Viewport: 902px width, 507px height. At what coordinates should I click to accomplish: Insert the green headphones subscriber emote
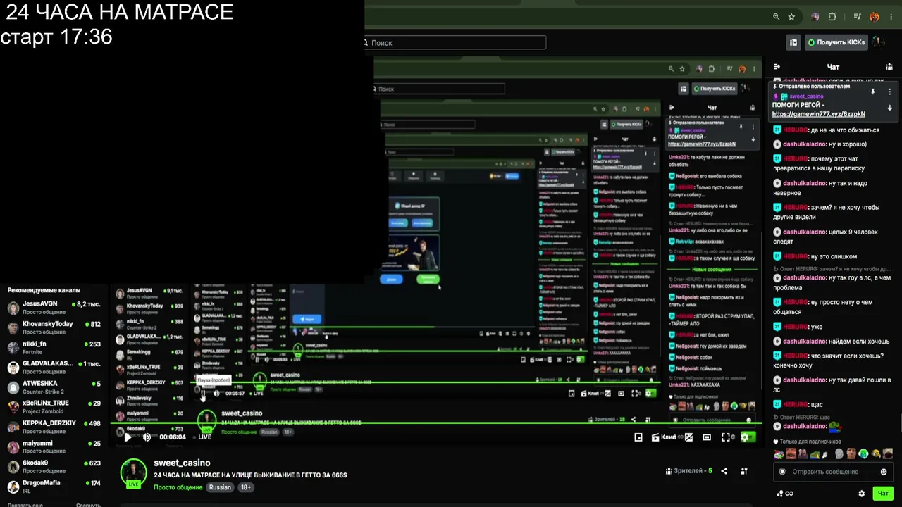pos(863,453)
